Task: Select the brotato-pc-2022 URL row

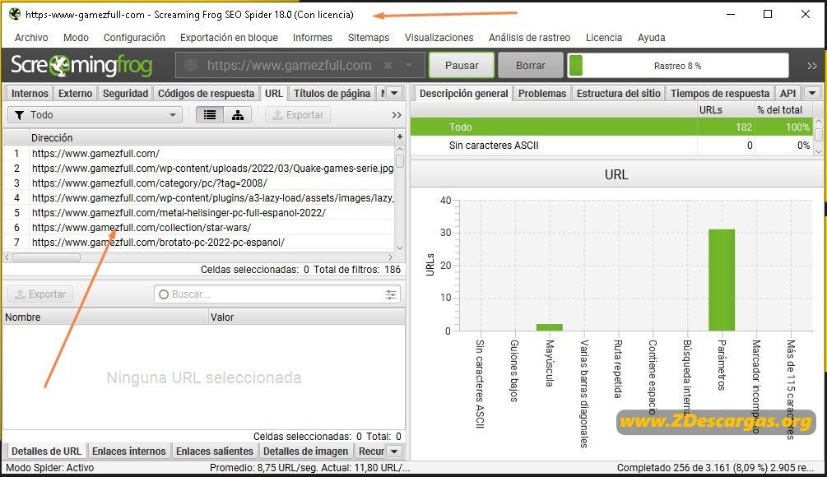Action: point(199,242)
